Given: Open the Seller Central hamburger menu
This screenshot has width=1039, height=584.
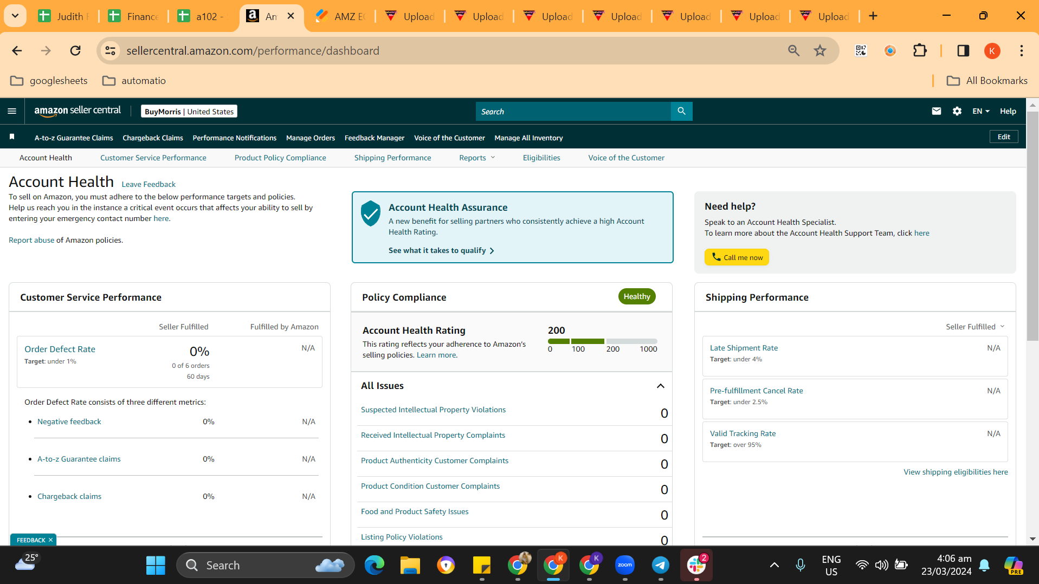Looking at the screenshot, I should (x=12, y=111).
